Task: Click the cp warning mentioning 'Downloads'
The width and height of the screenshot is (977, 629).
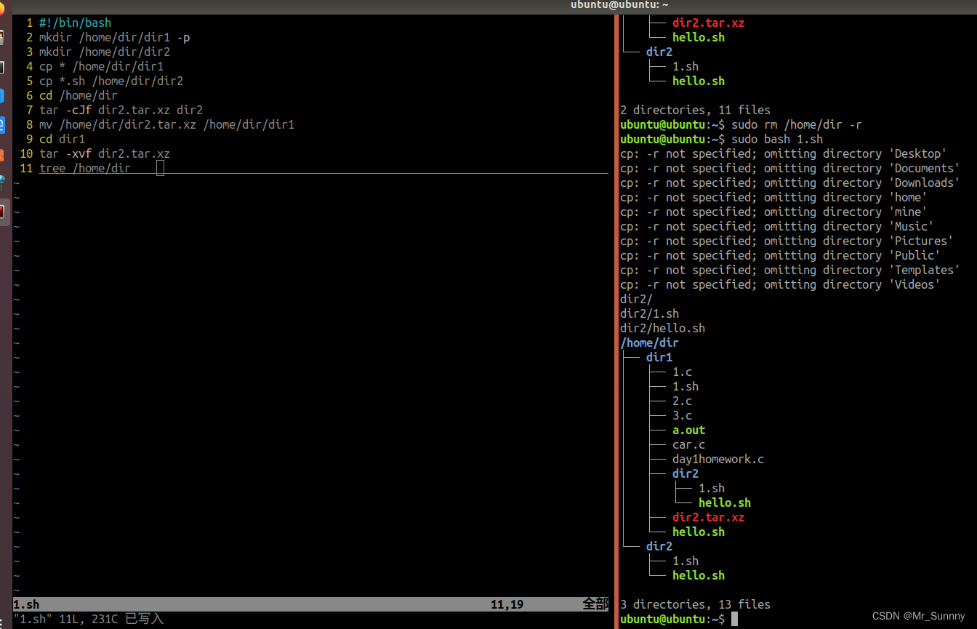Action: (x=790, y=183)
